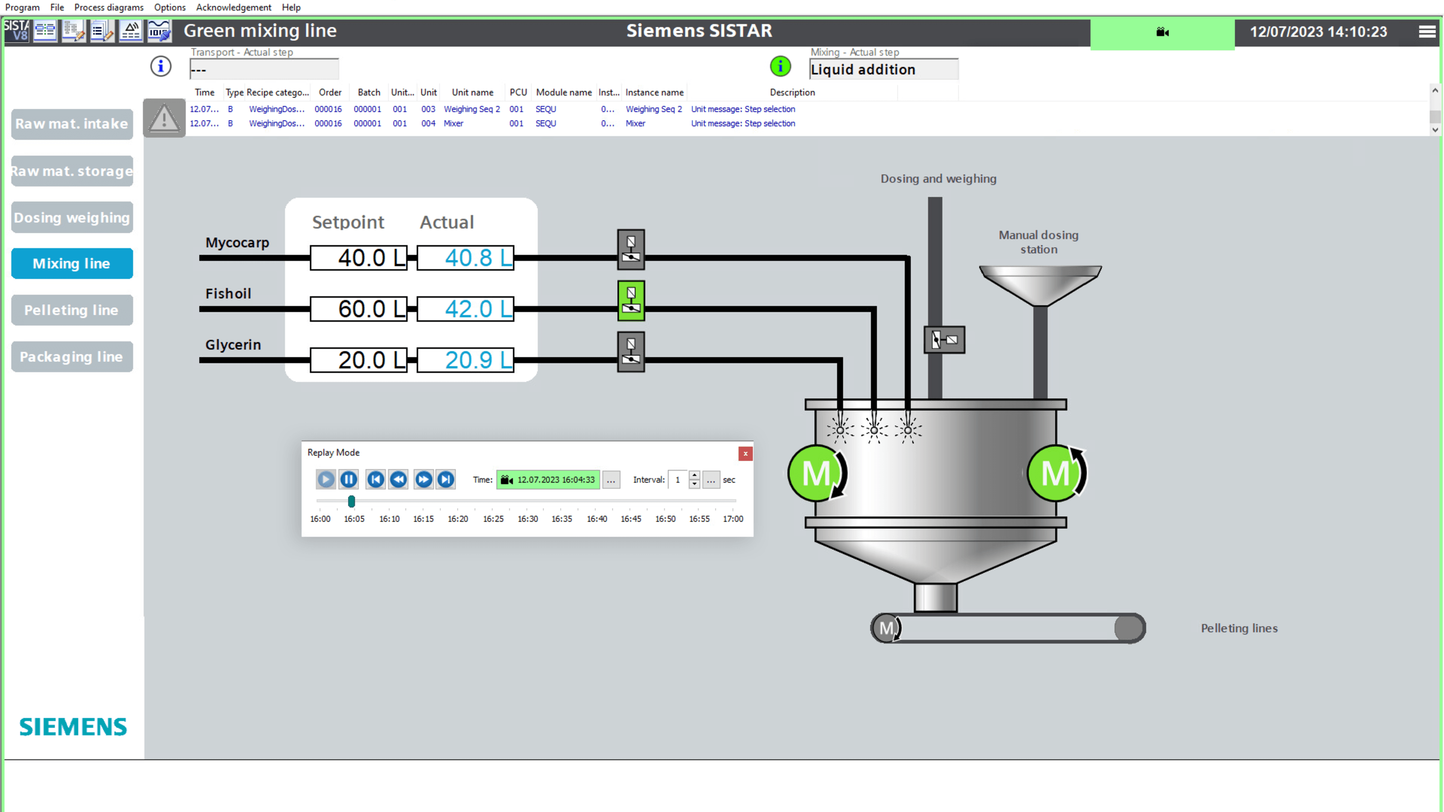This screenshot has height=812, width=1444.
Task: Open the Process diagrams menu
Action: pos(109,7)
